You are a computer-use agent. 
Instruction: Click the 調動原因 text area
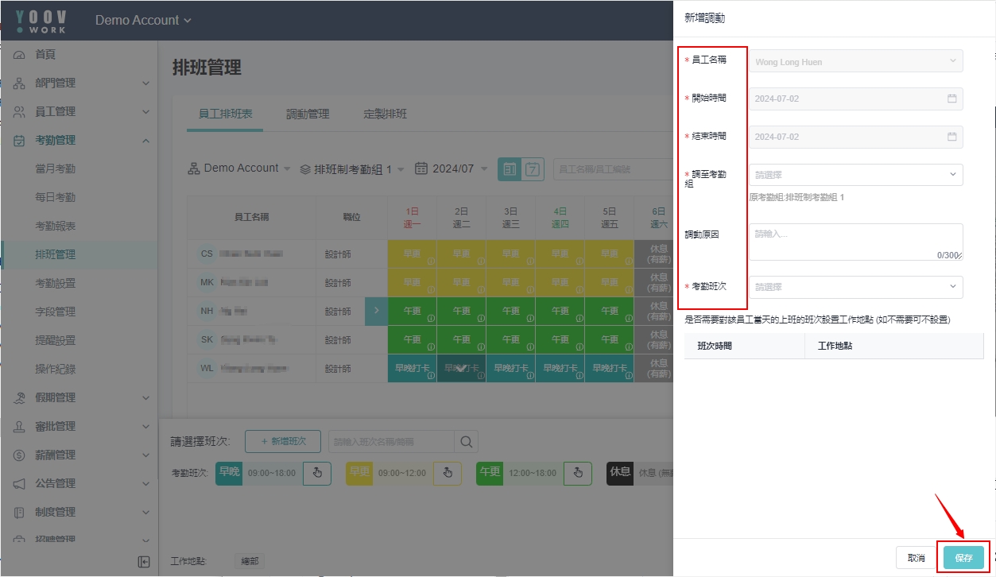point(855,242)
